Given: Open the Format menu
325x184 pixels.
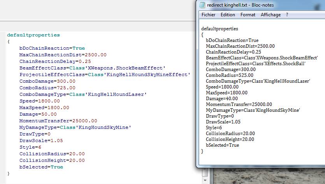Looking at the screenshot, I should tap(248, 15).
